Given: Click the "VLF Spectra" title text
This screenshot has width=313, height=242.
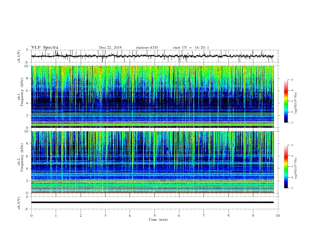Looking at the screenshot, I should tap(45, 47).
